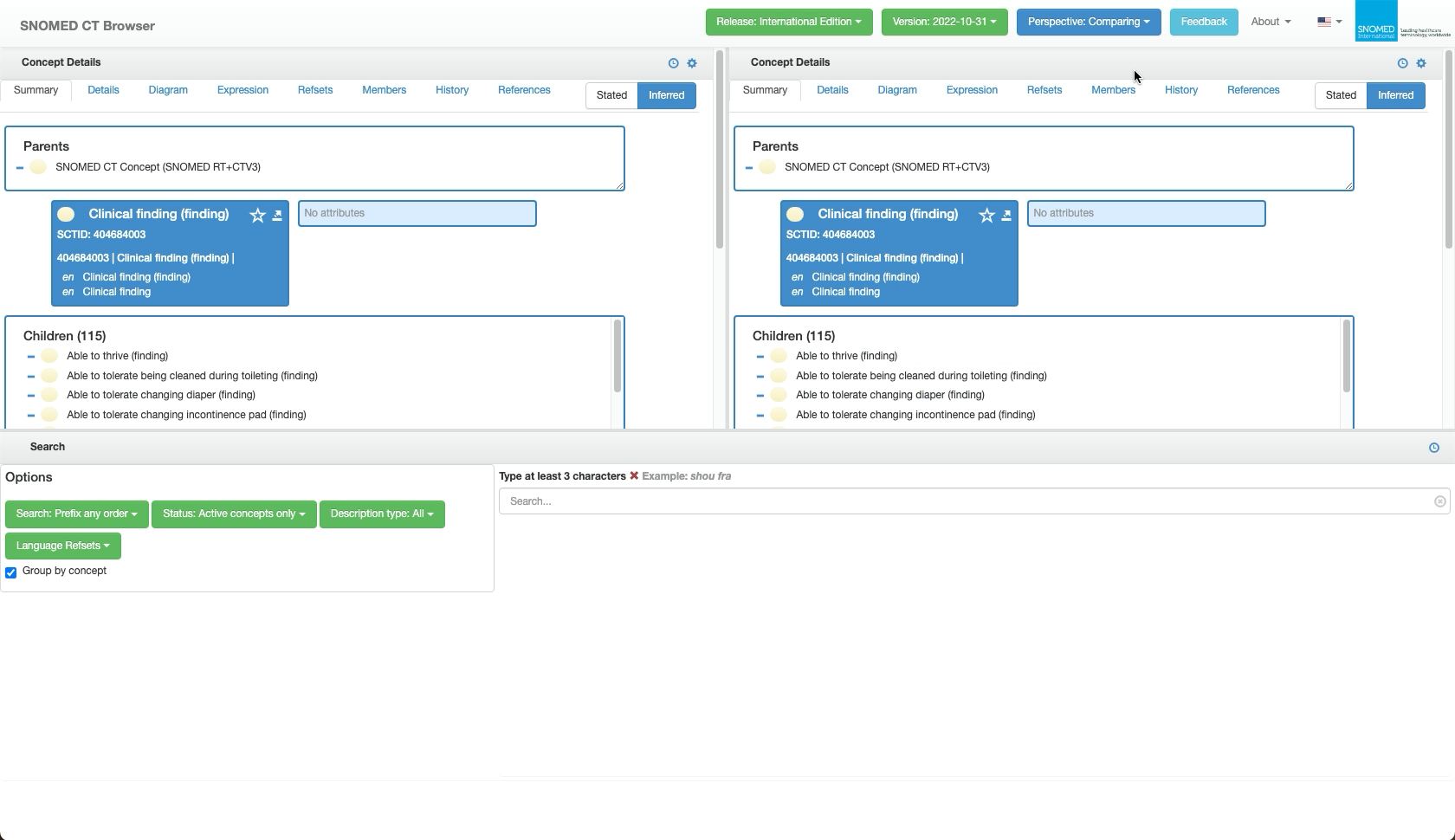The width and height of the screenshot is (1455, 840).
Task: Open left panel Refsets tab
Action: (315, 90)
